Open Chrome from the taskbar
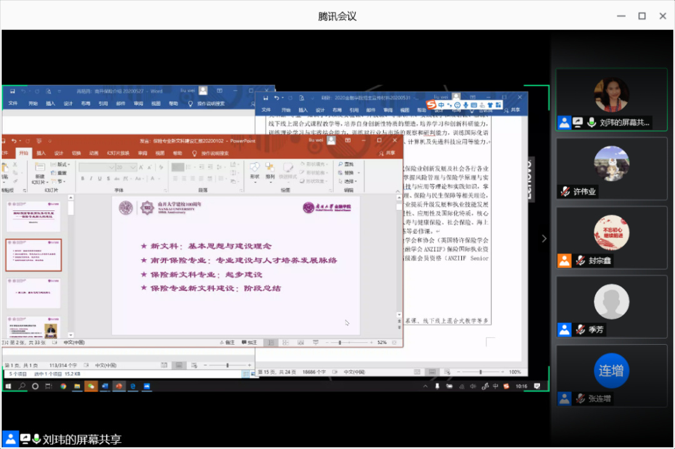Image resolution: width=675 pixels, height=449 pixels. [x=63, y=386]
